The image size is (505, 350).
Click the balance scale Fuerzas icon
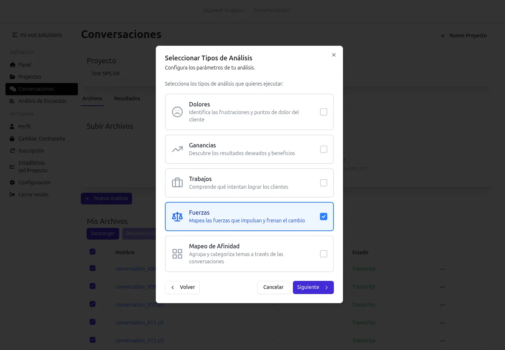(x=177, y=217)
